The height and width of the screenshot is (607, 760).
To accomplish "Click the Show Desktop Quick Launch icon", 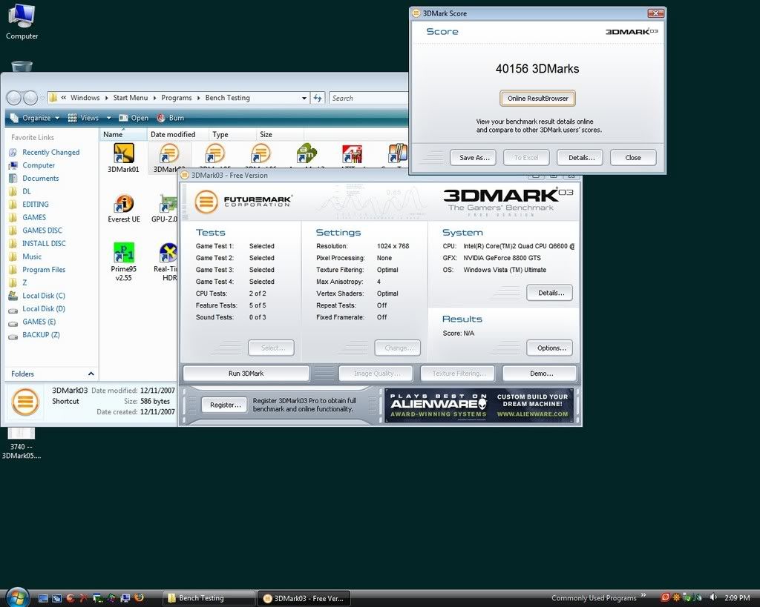I will point(43,598).
